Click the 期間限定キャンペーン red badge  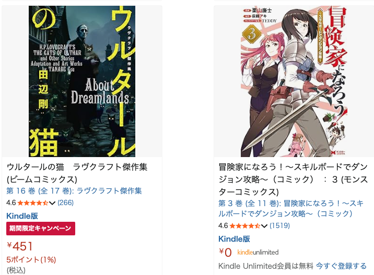(41, 229)
